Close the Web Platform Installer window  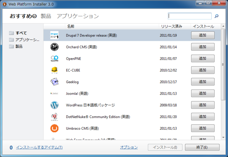219,3
